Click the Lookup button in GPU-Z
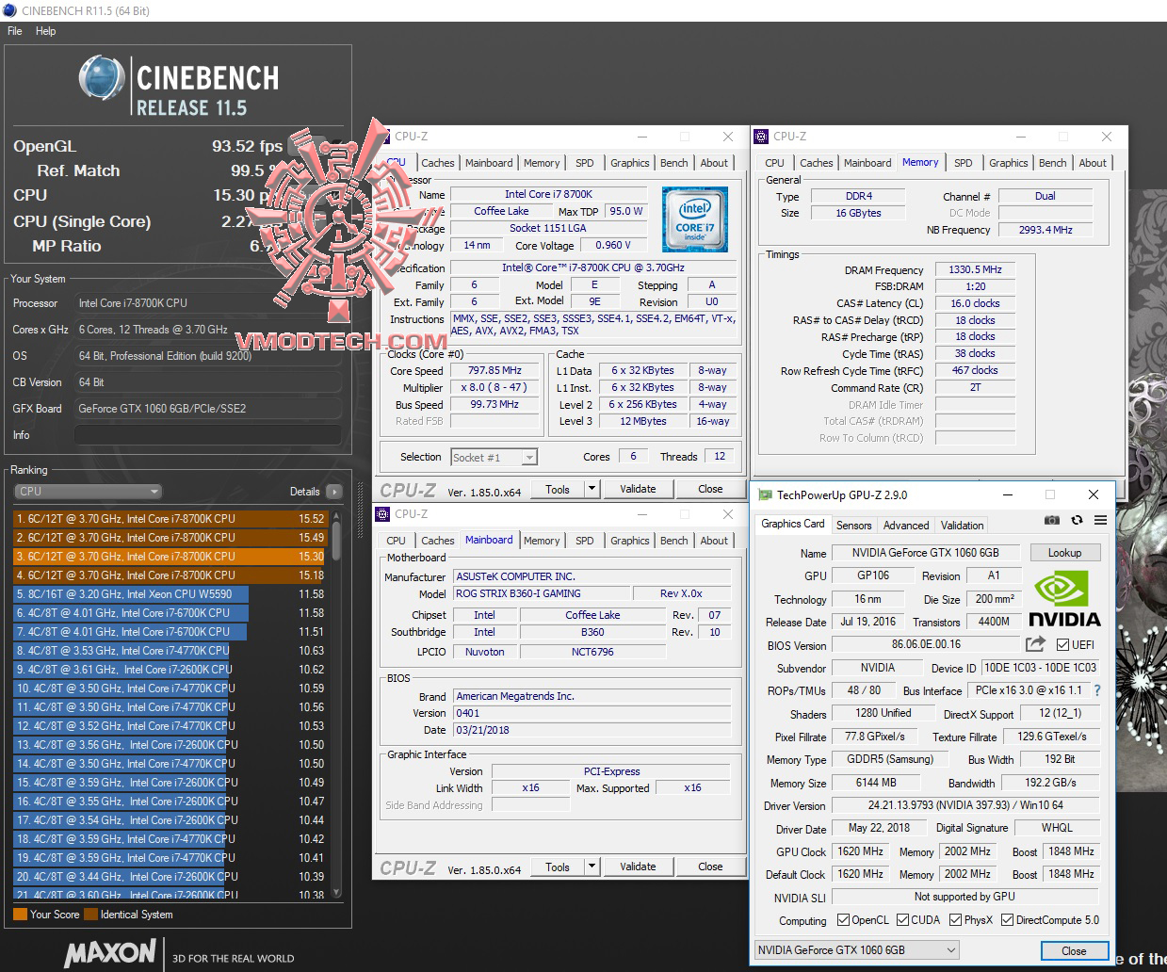1167x972 pixels. (1064, 553)
